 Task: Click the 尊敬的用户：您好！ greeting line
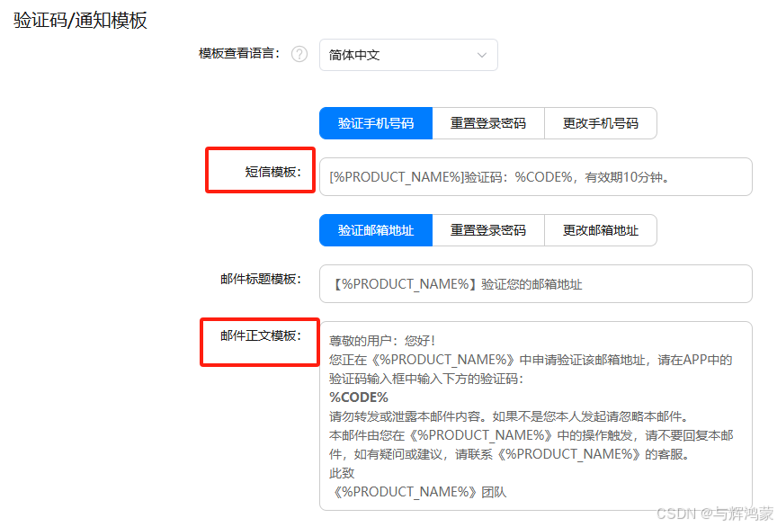click(x=382, y=341)
